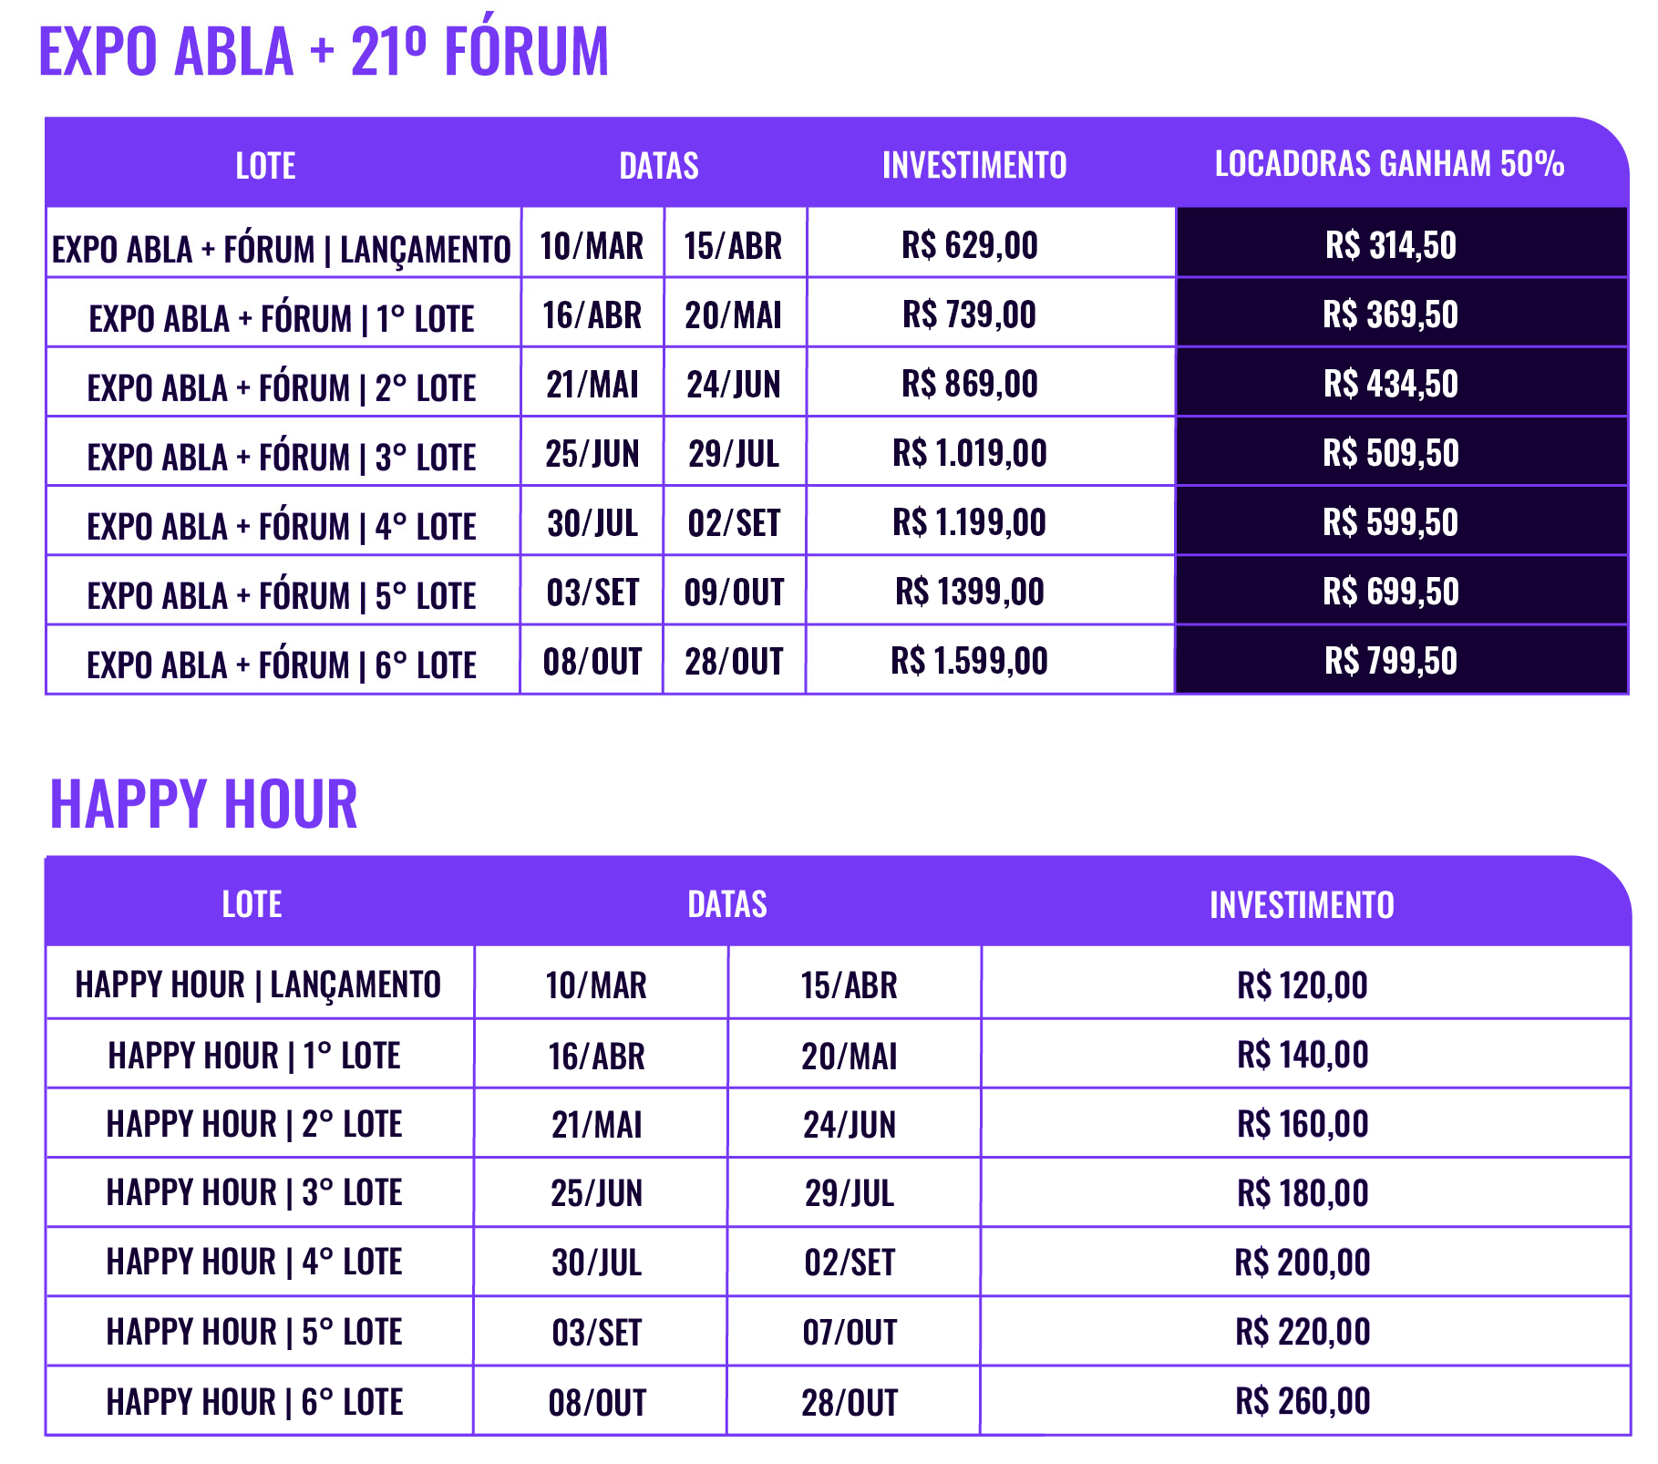Select the 09/OUT date cell

tap(734, 593)
